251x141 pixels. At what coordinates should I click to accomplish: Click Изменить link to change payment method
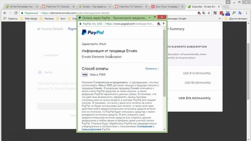[x=152, y=69]
